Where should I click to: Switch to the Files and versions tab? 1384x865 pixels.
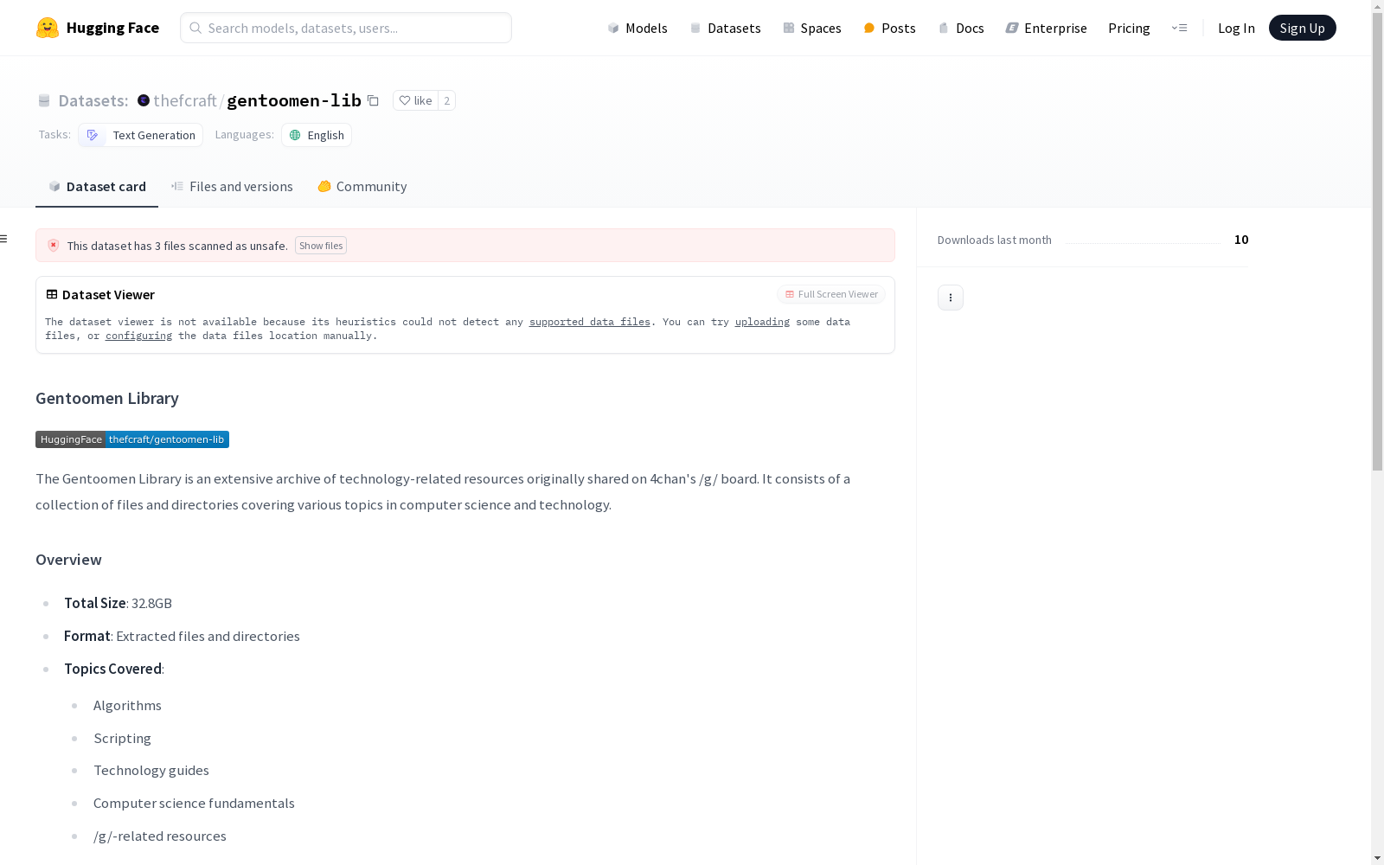click(x=232, y=187)
